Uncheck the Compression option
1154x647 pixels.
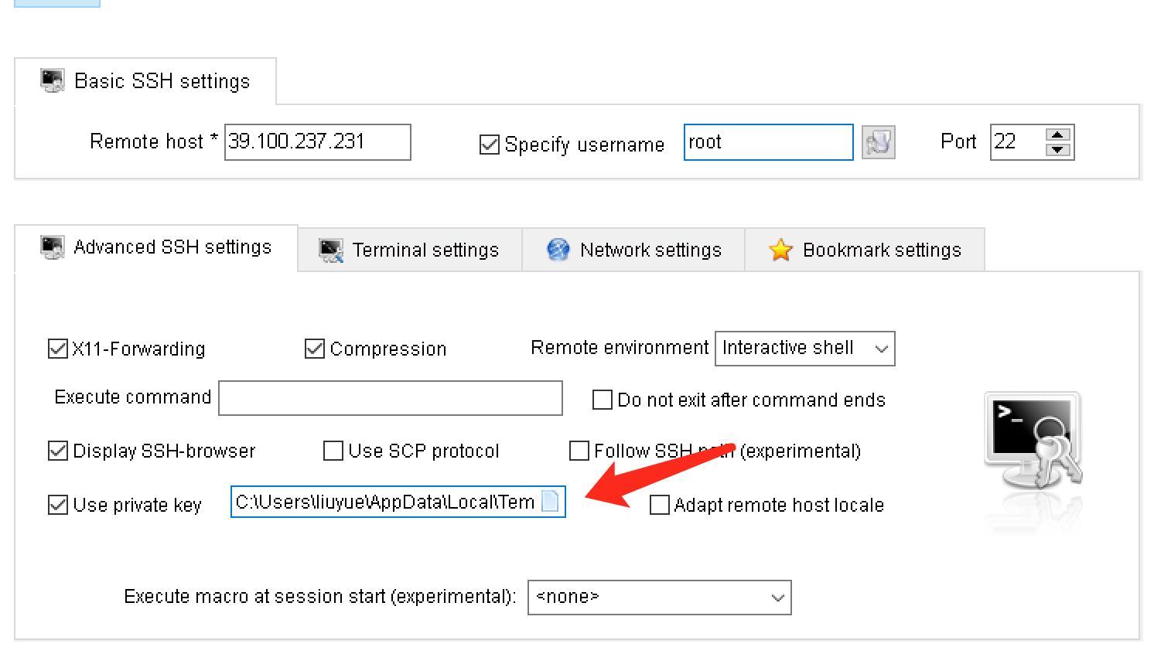point(315,349)
